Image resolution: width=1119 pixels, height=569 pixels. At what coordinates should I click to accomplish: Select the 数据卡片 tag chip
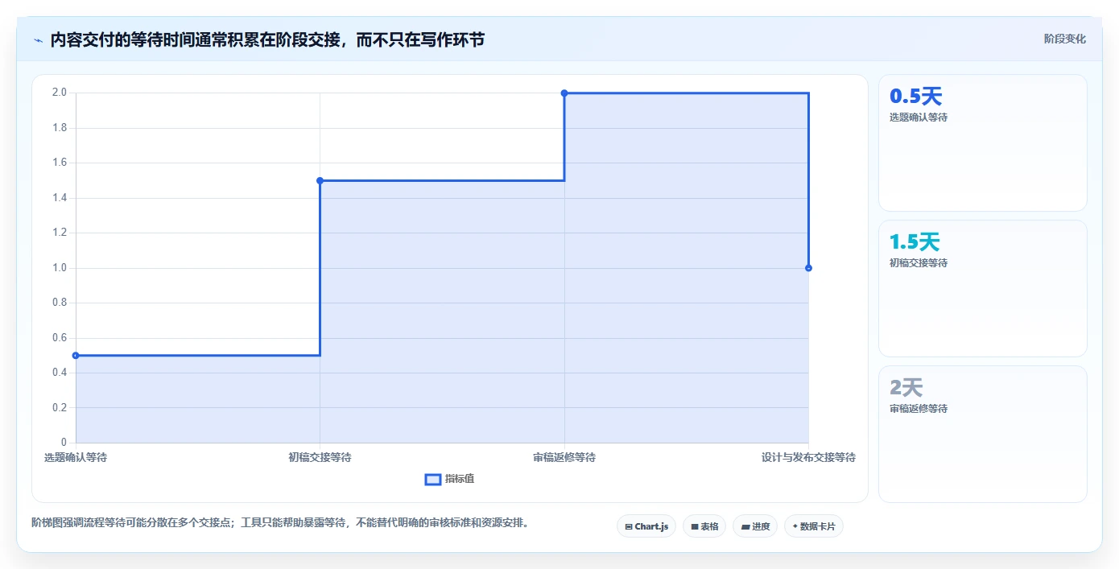814,526
